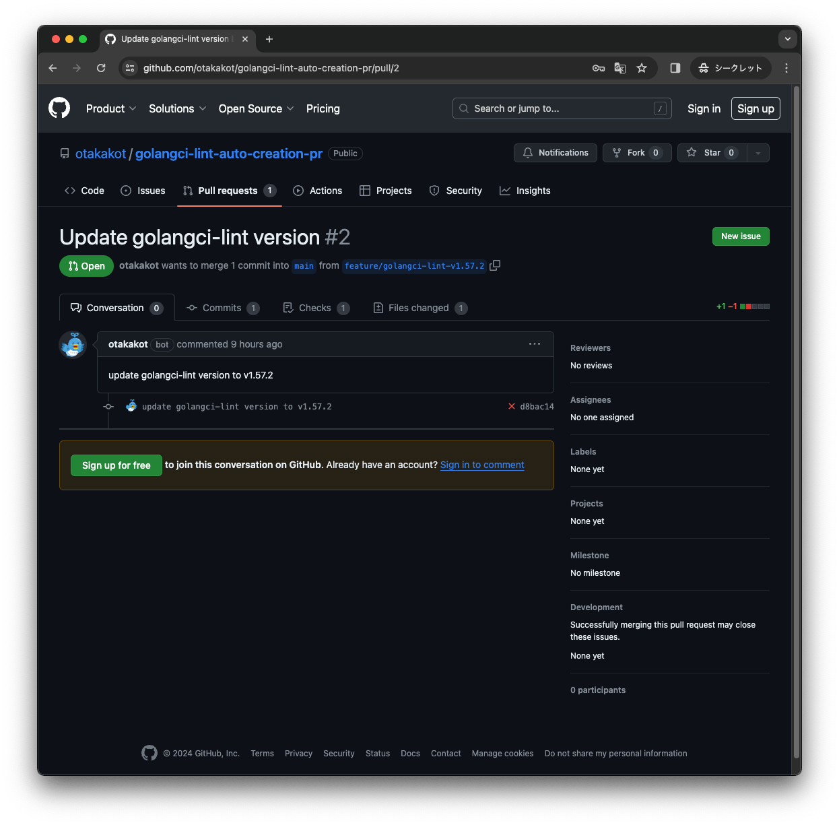Click feature/golangci-lint-v1.57.2 branch label
This screenshot has width=839, height=825.
414,266
